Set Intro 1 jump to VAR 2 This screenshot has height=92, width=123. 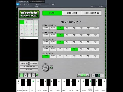pos(67,28)
